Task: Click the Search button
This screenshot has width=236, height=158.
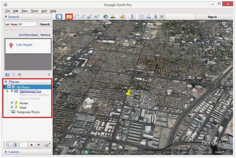Action: 45,24
